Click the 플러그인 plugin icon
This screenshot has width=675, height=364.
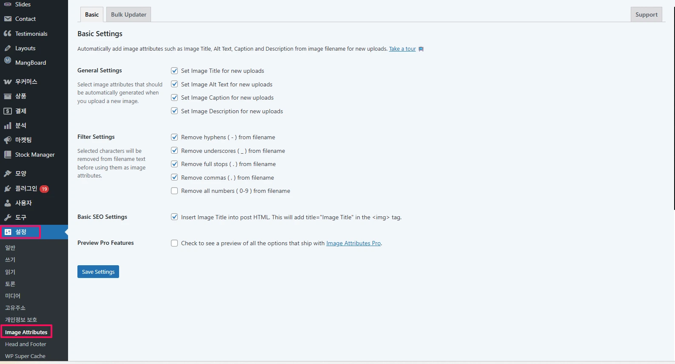pyautogui.click(x=8, y=188)
